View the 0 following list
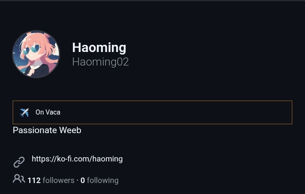The height and width of the screenshot is (194, 305). (100, 180)
